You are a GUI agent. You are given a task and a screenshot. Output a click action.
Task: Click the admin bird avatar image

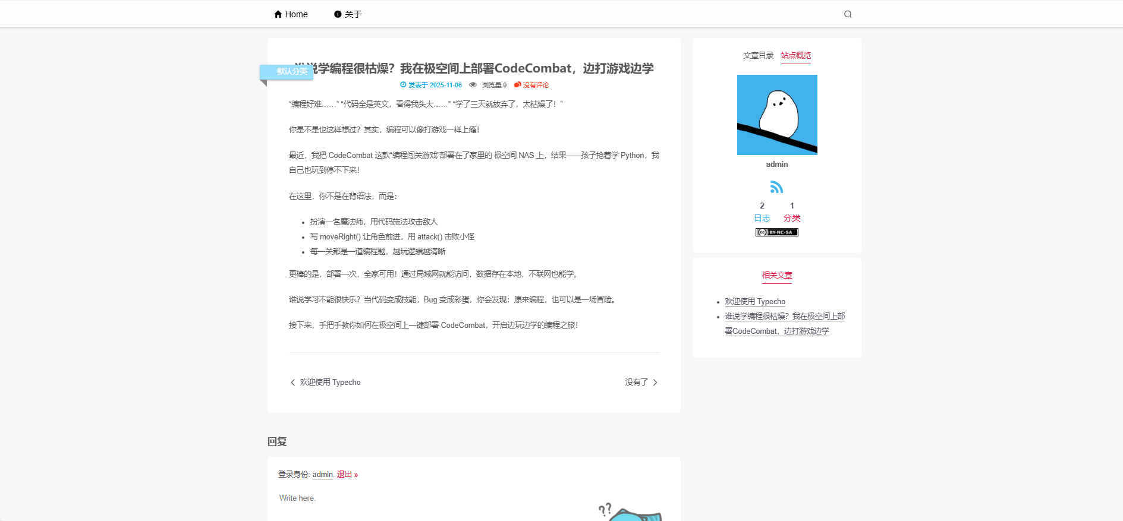(777, 115)
